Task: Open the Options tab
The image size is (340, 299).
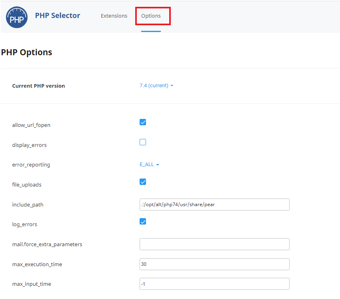Action: coord(151,16)
